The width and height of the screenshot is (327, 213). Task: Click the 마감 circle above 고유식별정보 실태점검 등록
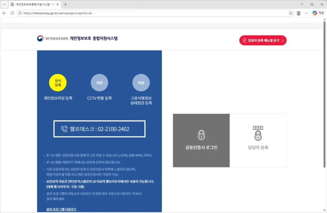click(x=141, y=83)
